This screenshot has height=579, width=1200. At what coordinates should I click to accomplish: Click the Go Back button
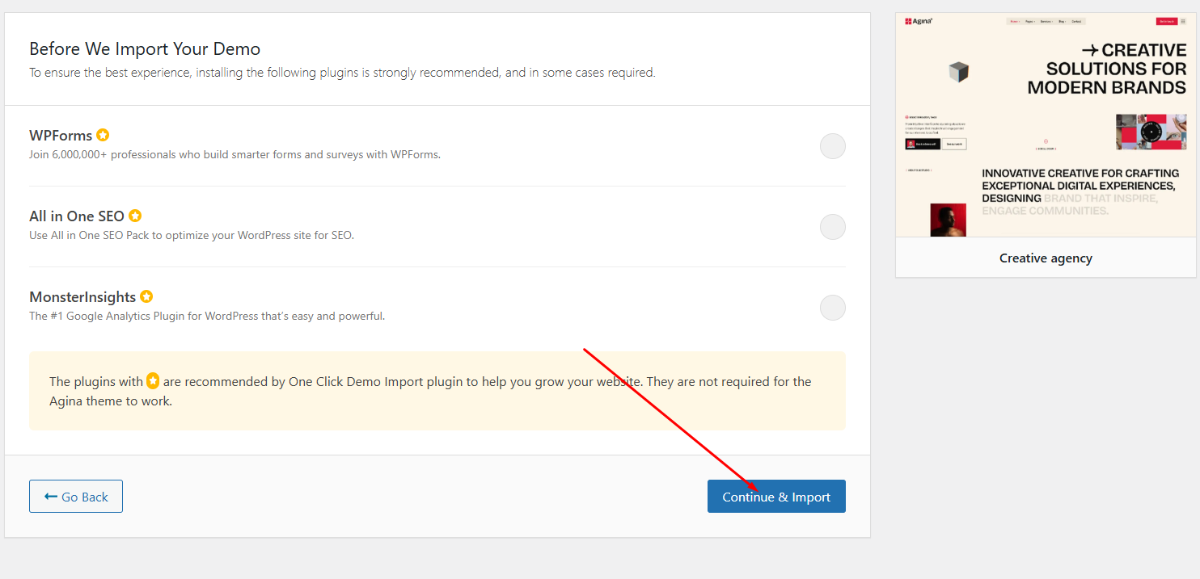(x=76, y=497)
